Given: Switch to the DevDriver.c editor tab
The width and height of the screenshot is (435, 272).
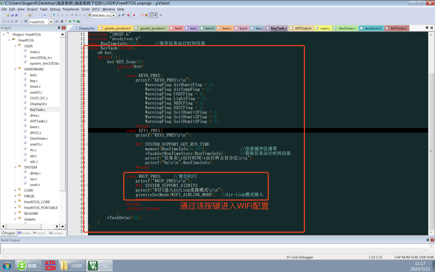Looking at the screenshot, I should click(x=345, y=28).
